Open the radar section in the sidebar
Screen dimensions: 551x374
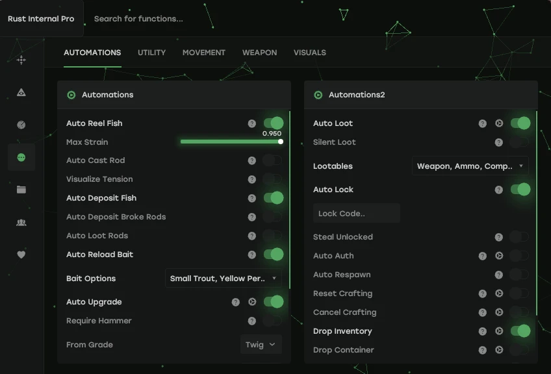(x=21, y=125)
